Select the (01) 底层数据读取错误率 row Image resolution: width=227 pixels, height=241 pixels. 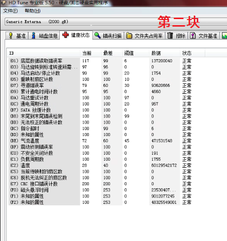[x=100, y=61]
